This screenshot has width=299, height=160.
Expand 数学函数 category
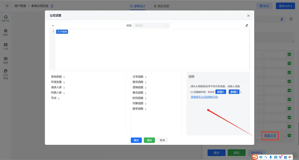coord(139,82)
